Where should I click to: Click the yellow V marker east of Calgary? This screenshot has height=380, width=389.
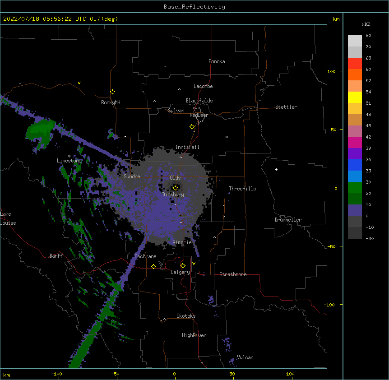tap(194, 264)
